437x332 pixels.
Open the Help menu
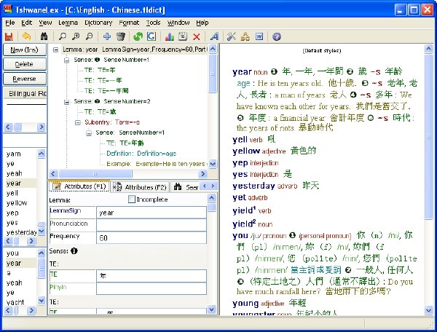click(x=202, y=23)
